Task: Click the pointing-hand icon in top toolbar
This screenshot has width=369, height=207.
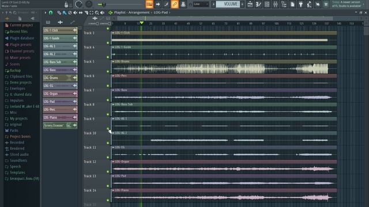Action: pyautogui.click(x=318, y=4)
